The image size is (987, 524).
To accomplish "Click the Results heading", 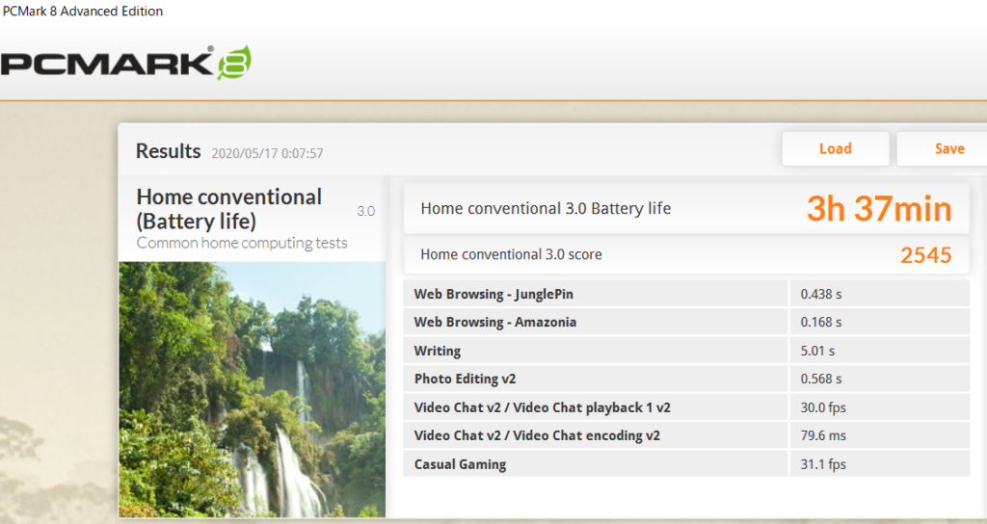I will pyautogui.click(x=168, y=151).
